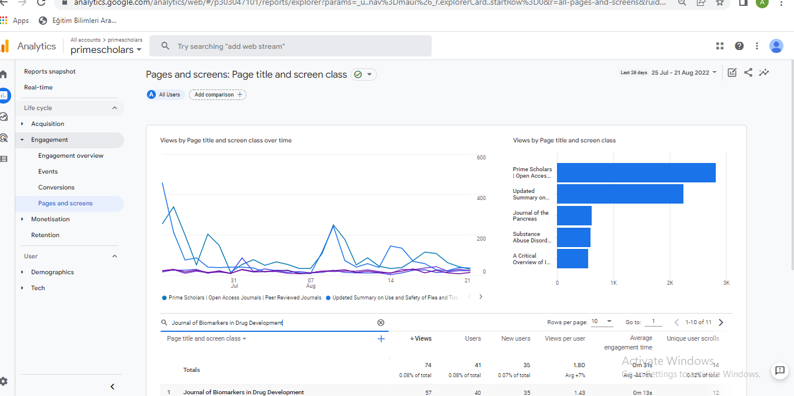The height and width of the screenshot is (396, 794).
Task: Open the date range dropdown
Action: (685, 72)
